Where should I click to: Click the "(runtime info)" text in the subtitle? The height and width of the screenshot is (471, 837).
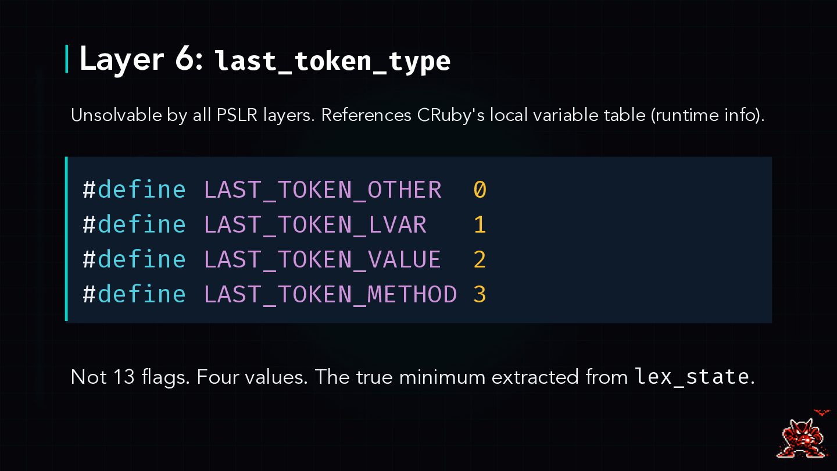(707, 115)
